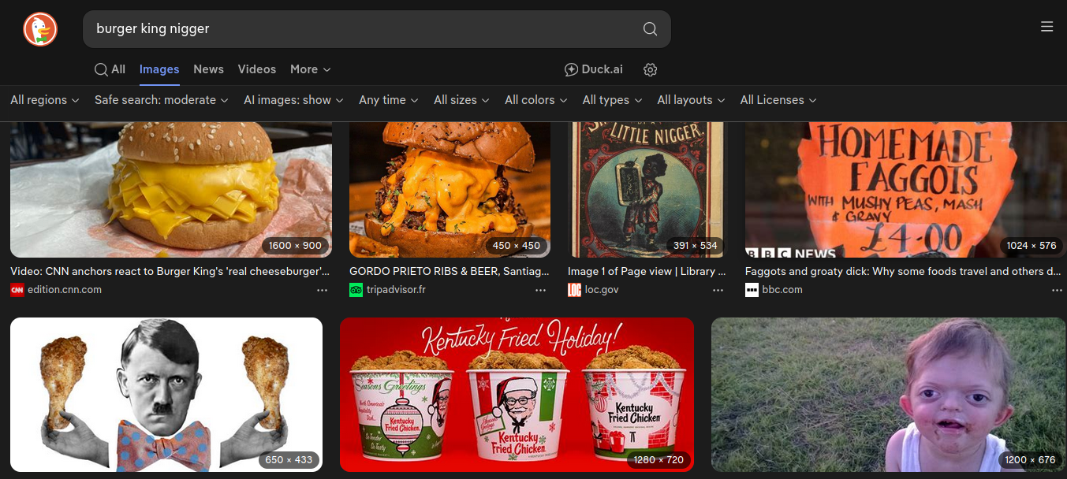Click the BBC favicon beside bbc.com
The image size is (1067, 479).
point(752,290)
